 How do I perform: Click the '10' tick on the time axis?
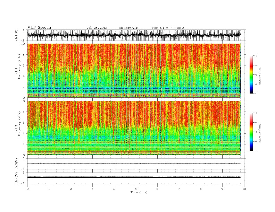244,189
